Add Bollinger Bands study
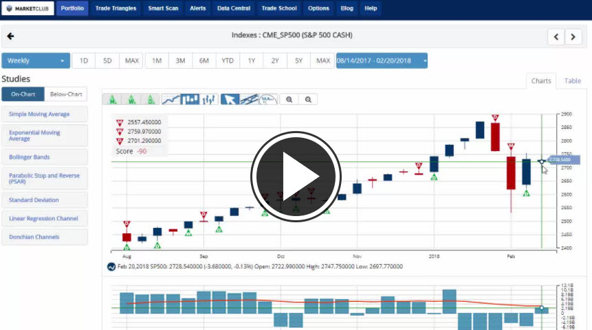Screen dimensions: 592x330 point(45,157)
